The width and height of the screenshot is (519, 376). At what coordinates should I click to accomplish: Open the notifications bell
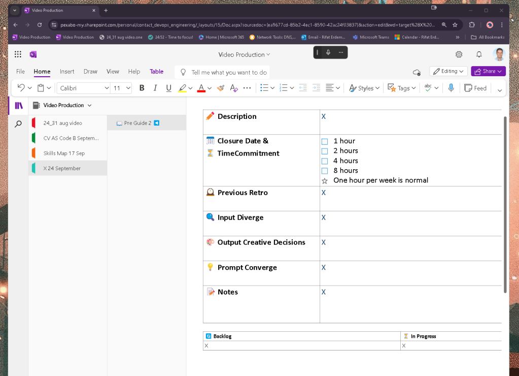[x=479, y=54]
